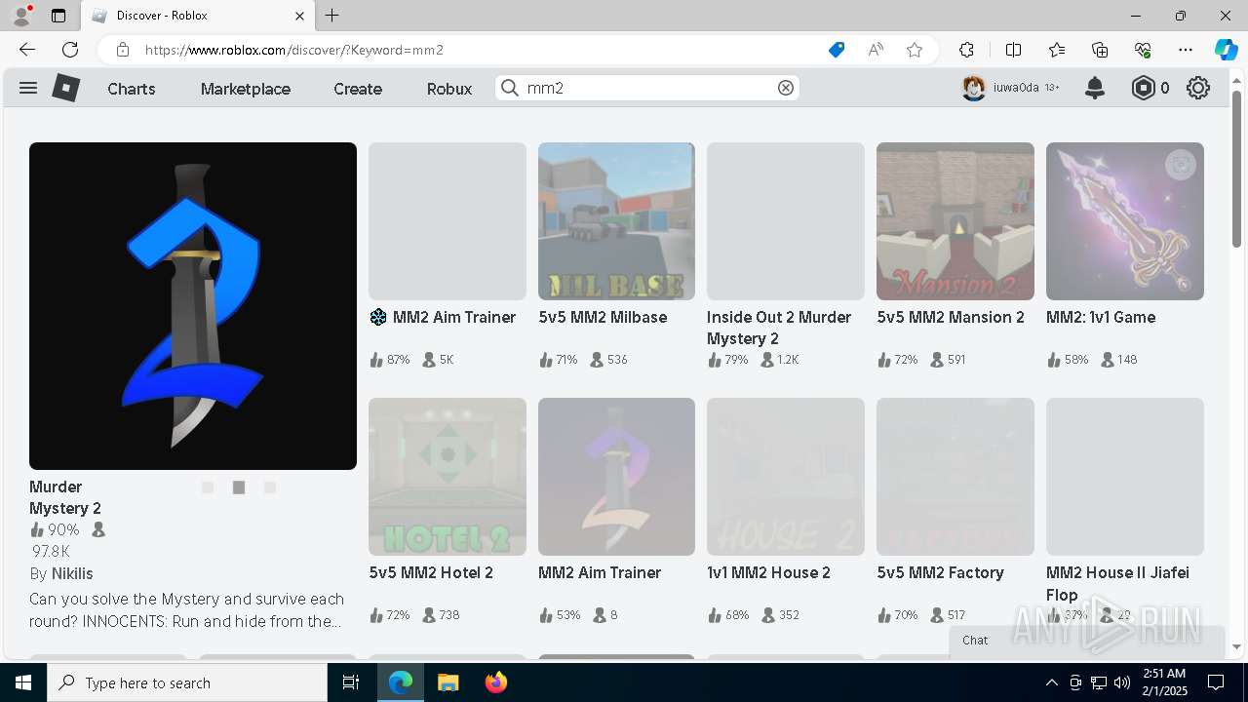
Task: Click the shopping price tag icon
Action: (837, 50)
